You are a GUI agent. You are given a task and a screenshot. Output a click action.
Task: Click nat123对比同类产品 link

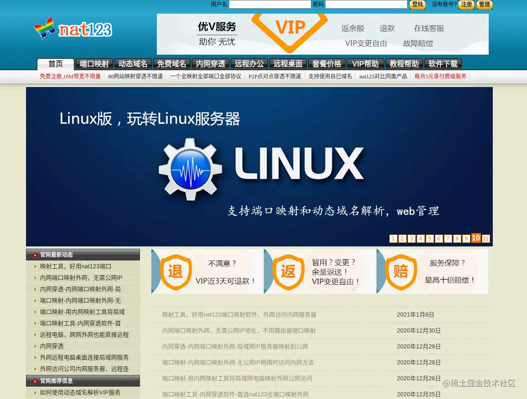pyautogui.click(x=383, y=76)
